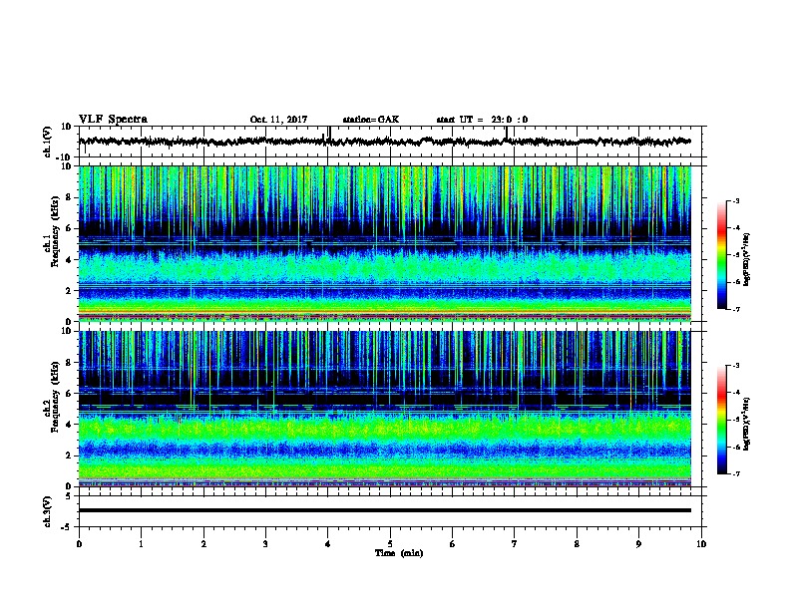790x610 pixels.
Task: Select the date text "Oct. 11, 2017"
Action: pyautogui.click(x=278, y=120)
